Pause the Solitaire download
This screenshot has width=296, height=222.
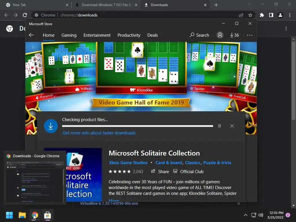219,126
